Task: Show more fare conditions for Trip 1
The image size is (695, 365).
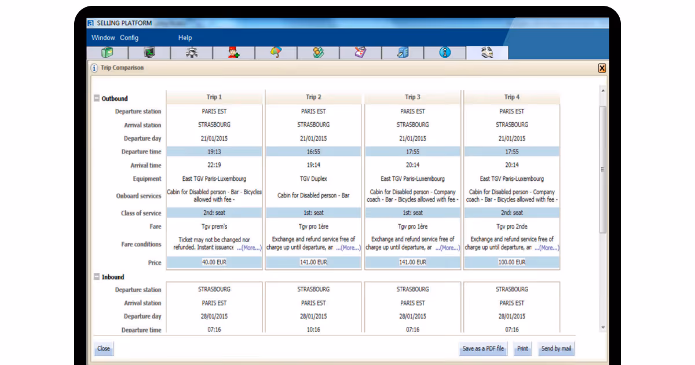Action: [249, 247]
